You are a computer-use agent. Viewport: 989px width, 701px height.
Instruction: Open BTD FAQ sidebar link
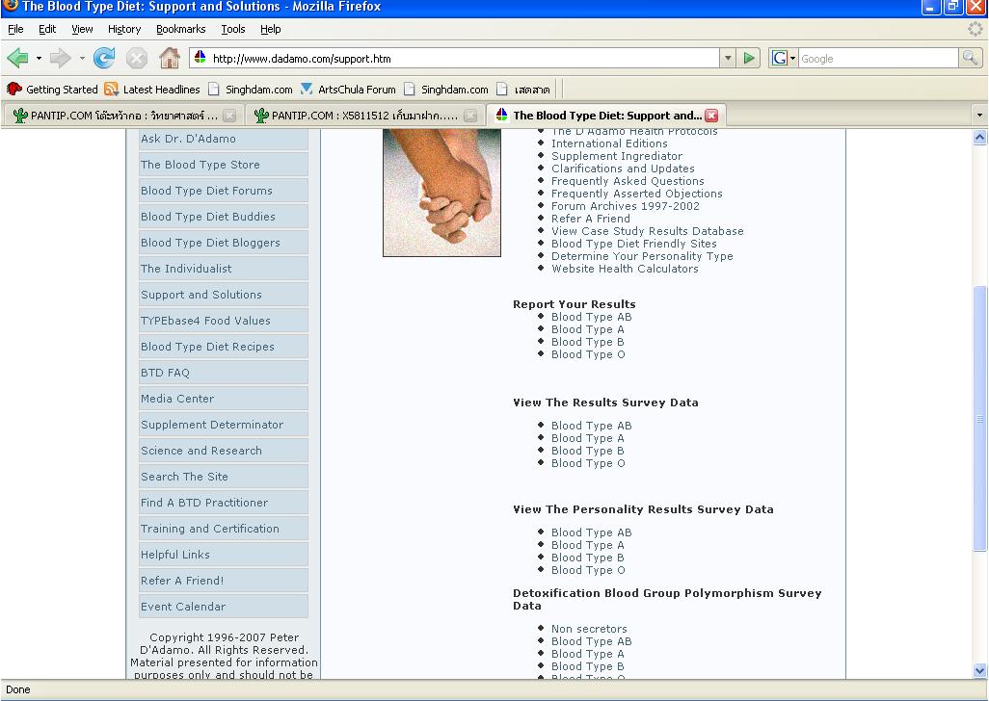tap(224, 373)
